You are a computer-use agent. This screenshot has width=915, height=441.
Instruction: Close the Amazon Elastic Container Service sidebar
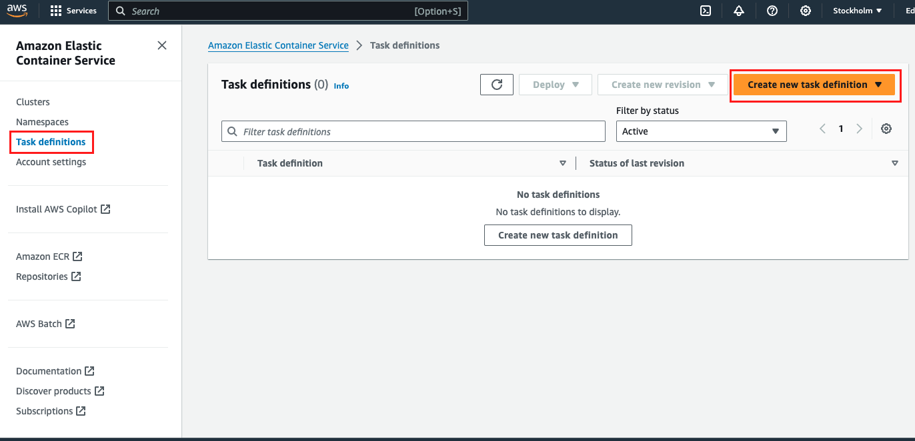162,45
